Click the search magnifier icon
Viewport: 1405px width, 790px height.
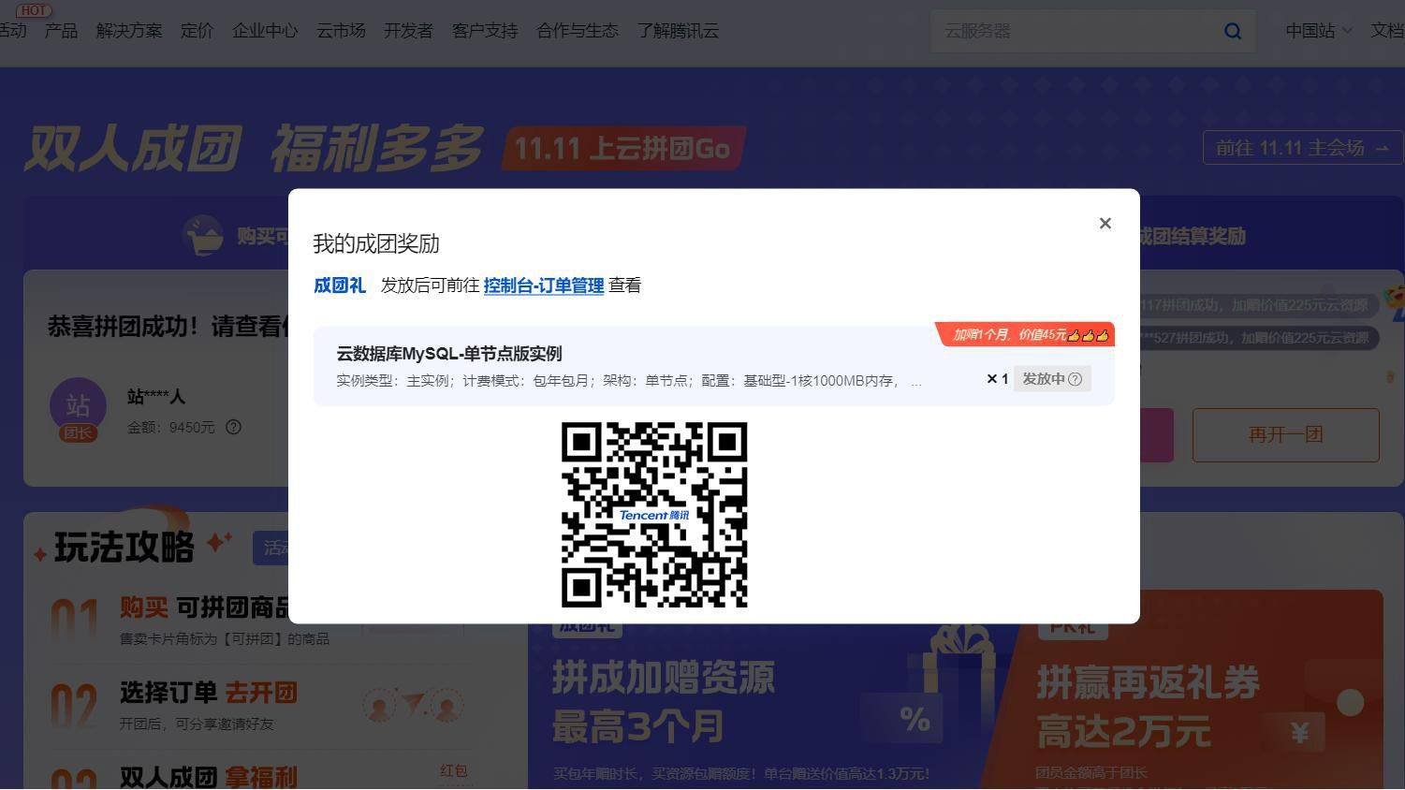(1233, 31)
